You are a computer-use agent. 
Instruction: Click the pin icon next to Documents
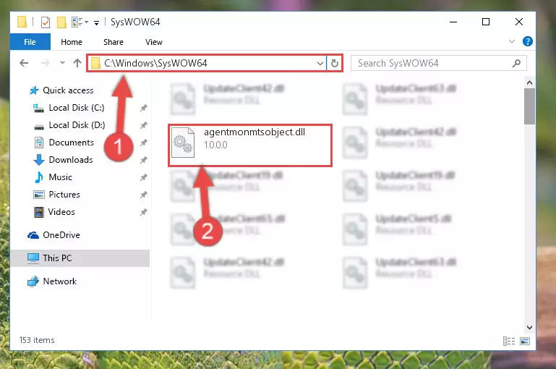tap(143, 143)
